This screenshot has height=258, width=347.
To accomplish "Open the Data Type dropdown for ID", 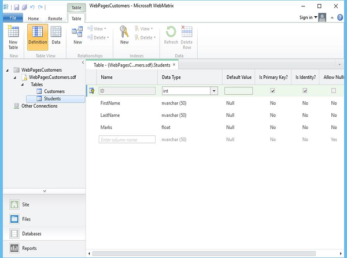I will pos(214,91).
